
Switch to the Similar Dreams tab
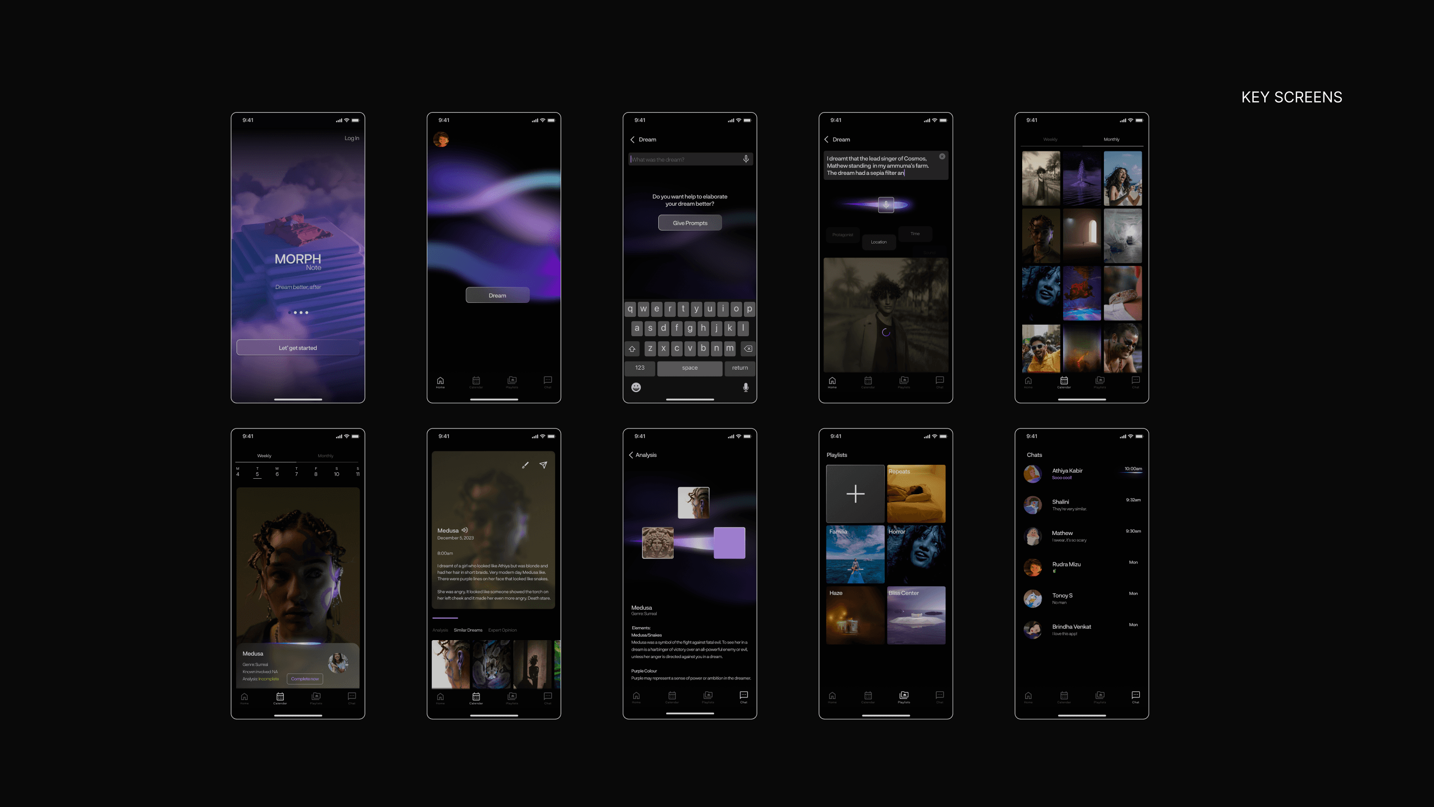[x=468, y=630]
